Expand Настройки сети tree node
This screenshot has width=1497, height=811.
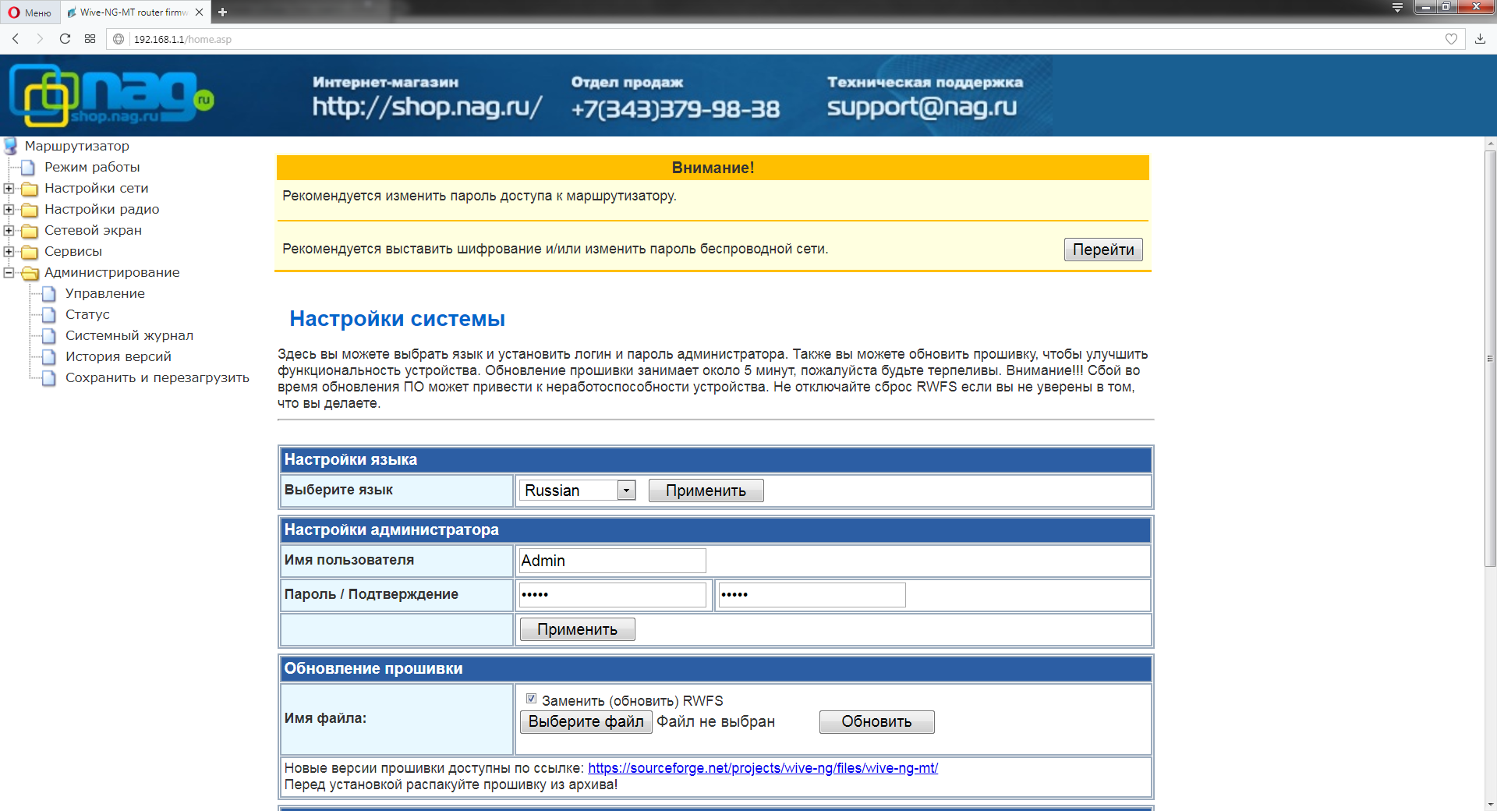pos(9,188)
